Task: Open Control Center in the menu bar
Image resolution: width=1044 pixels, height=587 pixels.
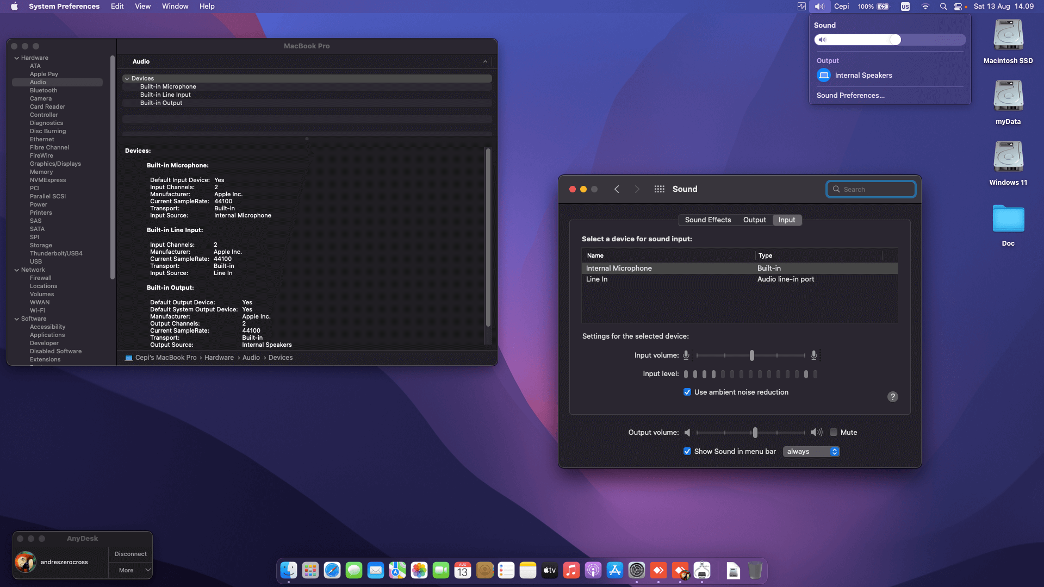Action: pyautogui.click(x=958, y=6)
